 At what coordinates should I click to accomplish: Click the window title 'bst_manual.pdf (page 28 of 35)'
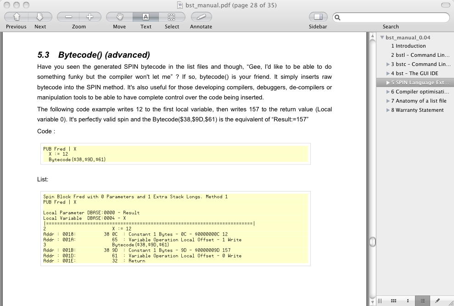tap(231, 5)
